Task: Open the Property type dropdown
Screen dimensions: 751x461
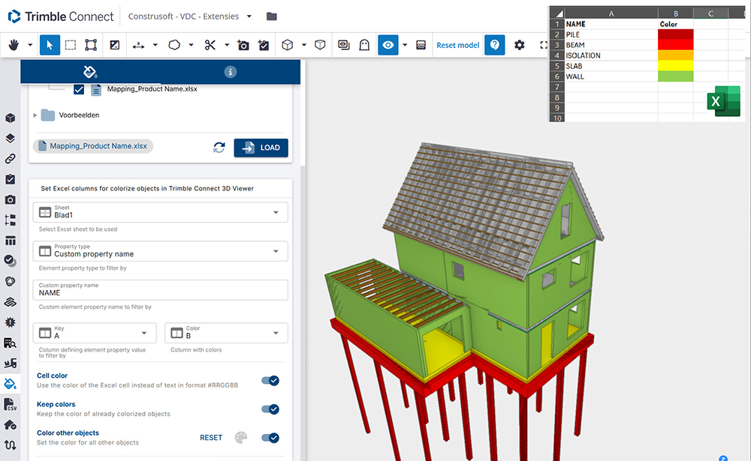Action: [x=161, y=251]
